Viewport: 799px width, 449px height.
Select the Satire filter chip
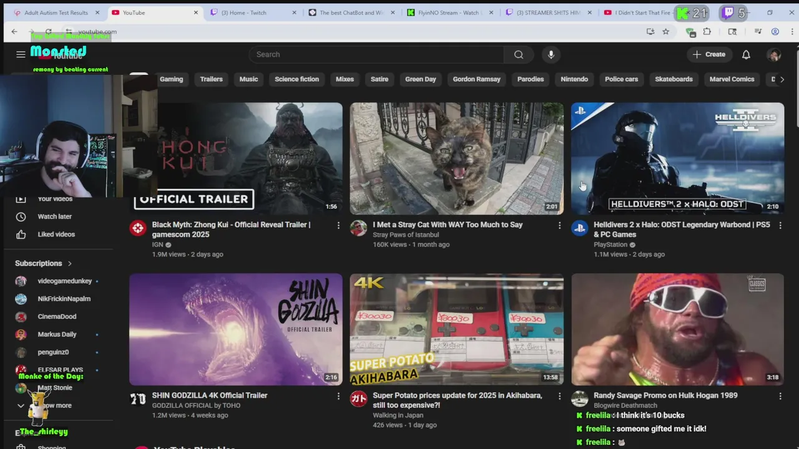click(x=380, y=79)
